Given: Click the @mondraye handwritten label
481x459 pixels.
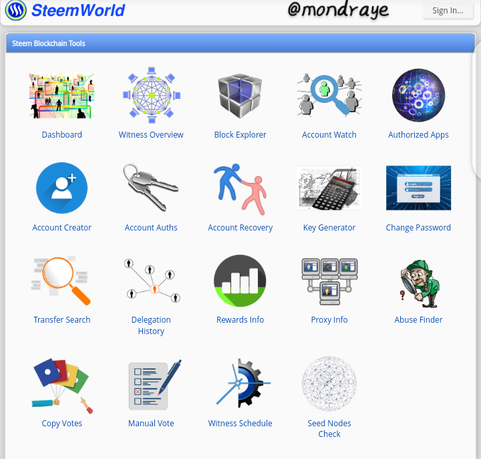Looking at the screenshot, I should (338, 9).
